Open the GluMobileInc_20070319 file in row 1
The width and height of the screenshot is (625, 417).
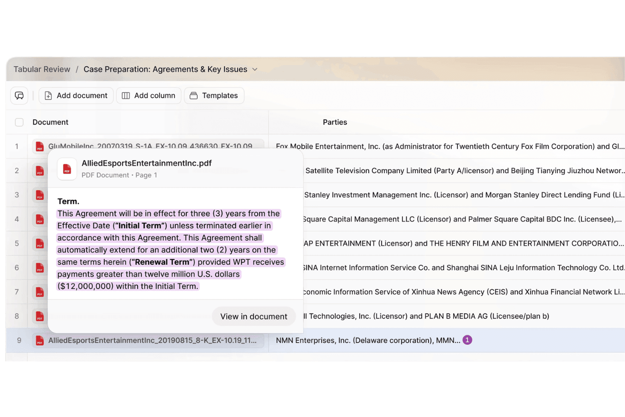pyautogui.click(x=150, y=146)
